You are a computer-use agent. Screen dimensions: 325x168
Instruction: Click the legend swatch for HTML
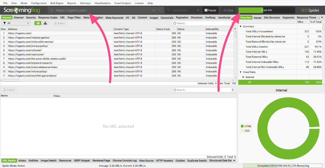pos(242,126)
